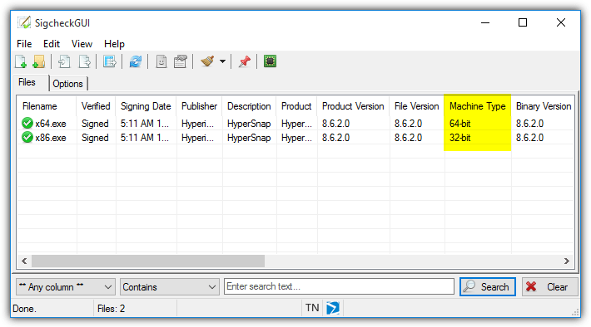Click HyperSnap description in x86.exe row
The image size is (591, 327).
click(x=249, y=138)
